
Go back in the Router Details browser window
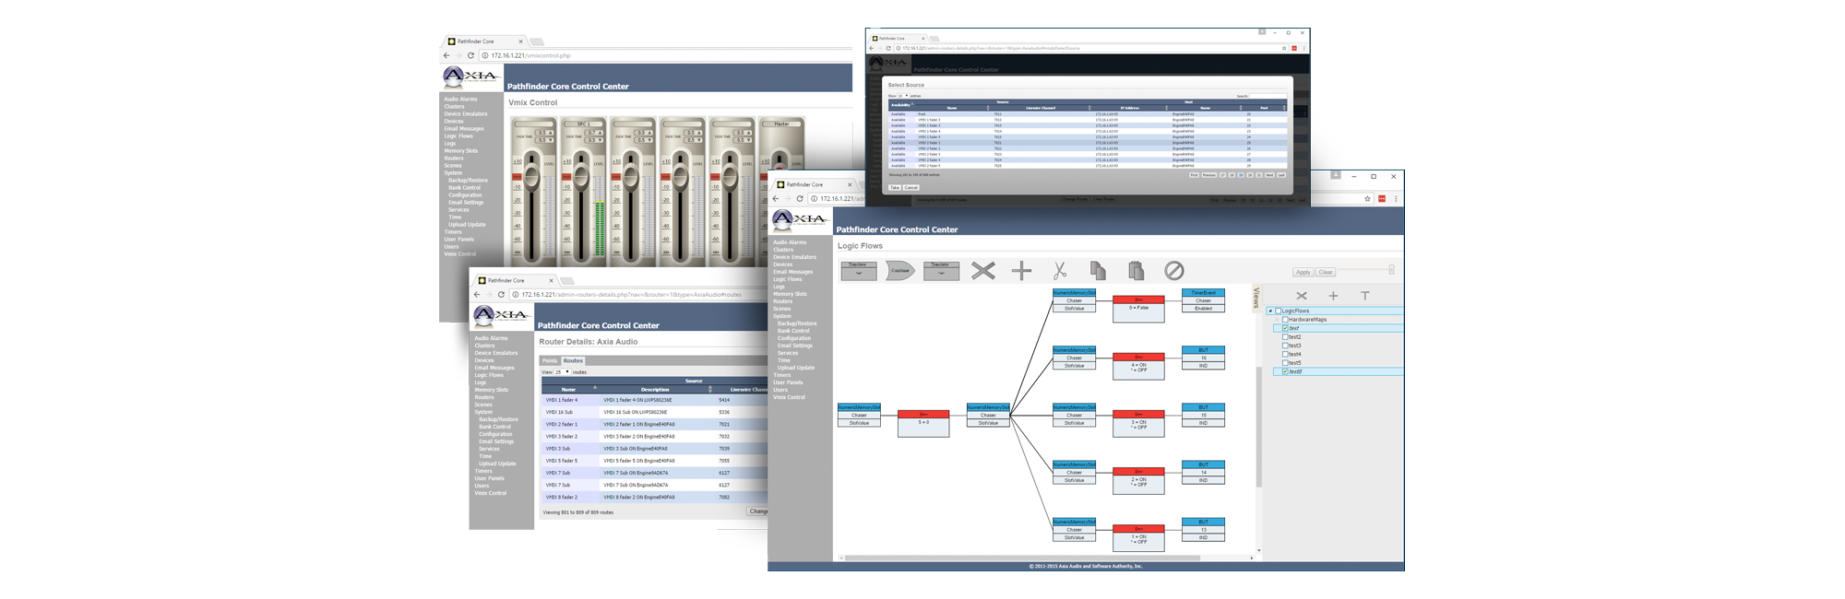(477, 295)
